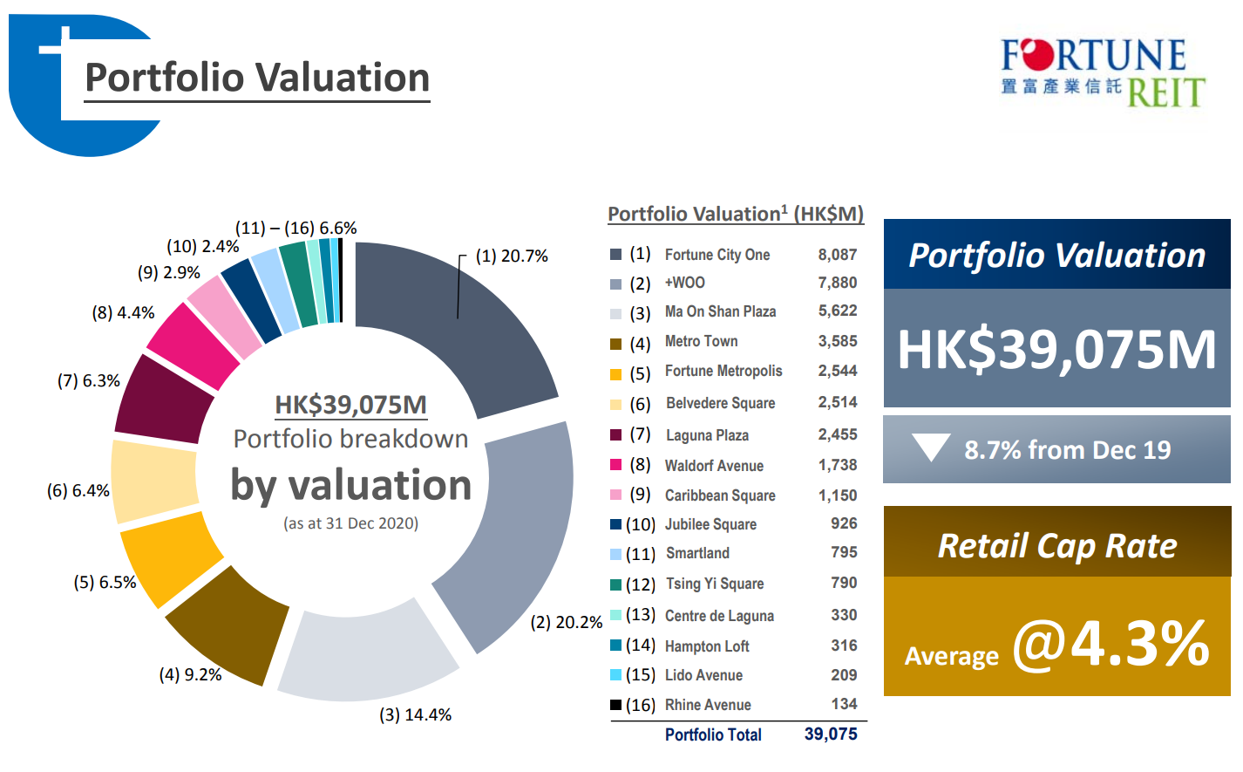Screen dimensions: 1243x772
Task: Click the Laguna Plaza label
Action: (x=707, y=435)
